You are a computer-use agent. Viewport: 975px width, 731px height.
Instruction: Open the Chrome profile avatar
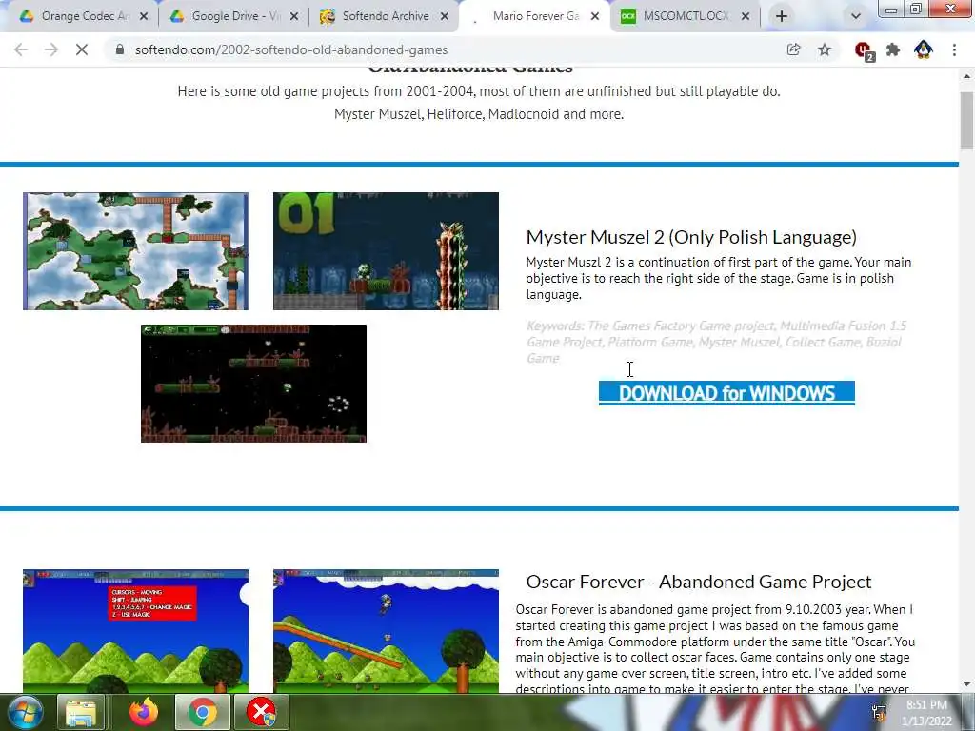924,49
